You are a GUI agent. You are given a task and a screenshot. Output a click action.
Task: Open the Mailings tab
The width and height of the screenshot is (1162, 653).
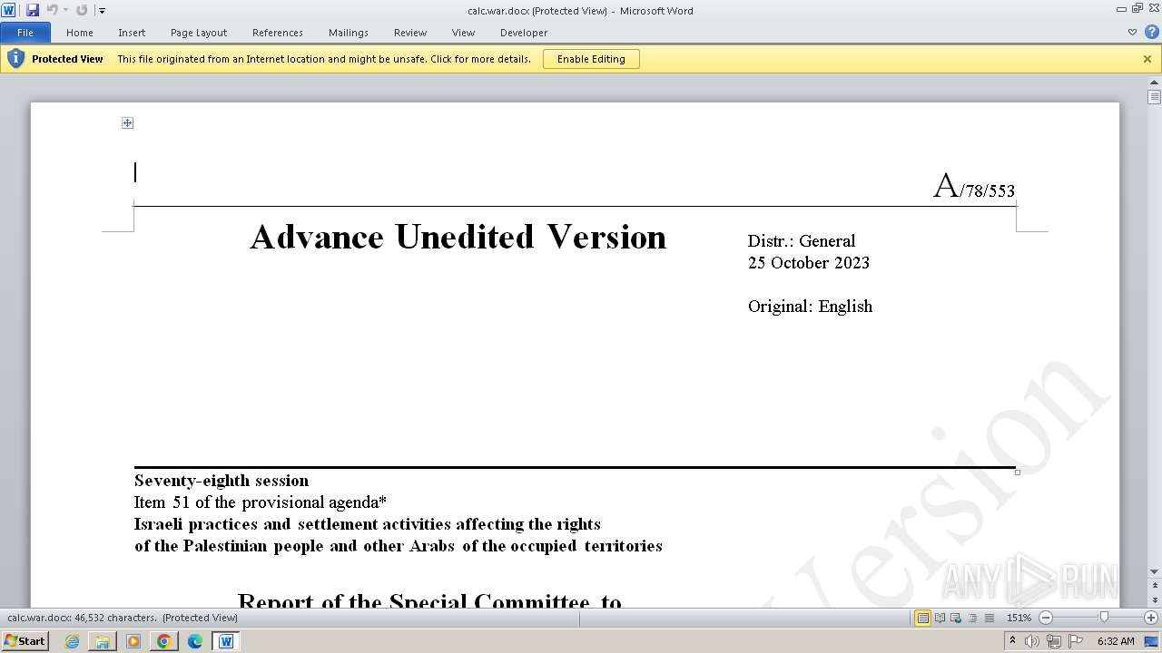coord(349,33)
